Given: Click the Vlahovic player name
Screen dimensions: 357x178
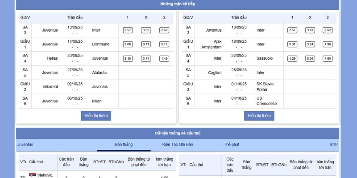Looking at the screenshot, I should (45, 175).
